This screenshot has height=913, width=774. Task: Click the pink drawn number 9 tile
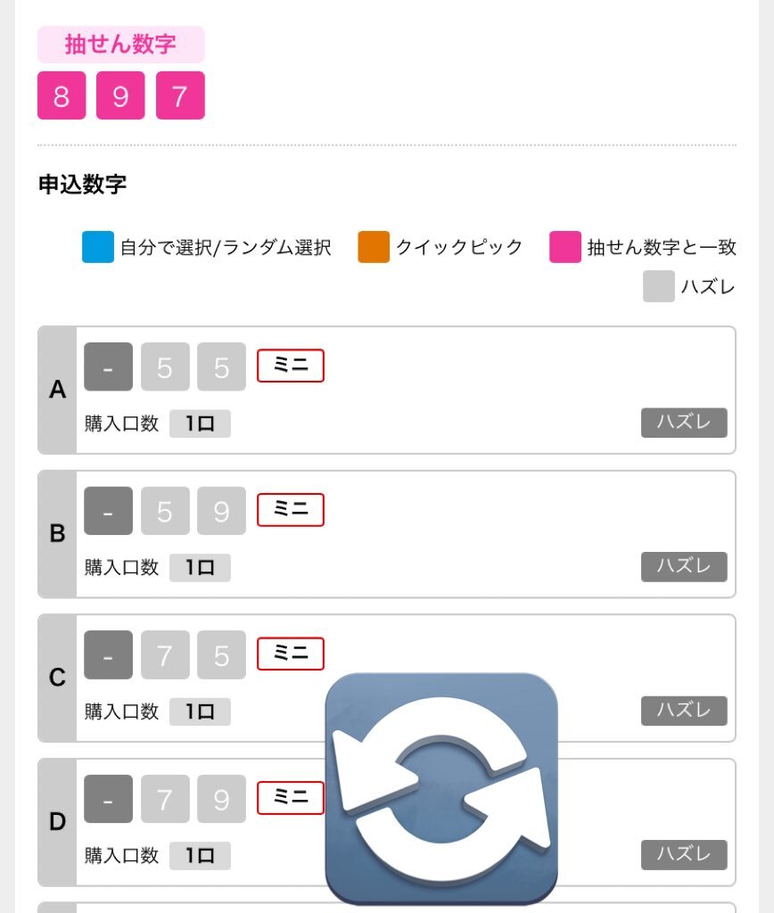(120, 95)
